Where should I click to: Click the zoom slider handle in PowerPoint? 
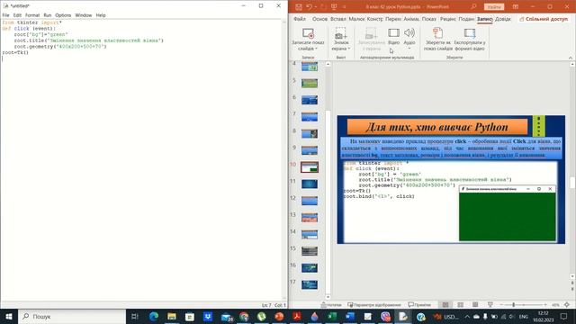click(514, 305)
